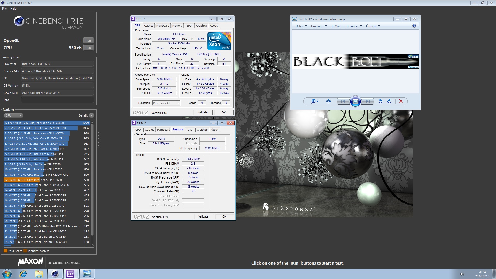The image size is (496, 279).
Task: Click the actual size fit icon in Fotoanzeige
Action: 328,102
